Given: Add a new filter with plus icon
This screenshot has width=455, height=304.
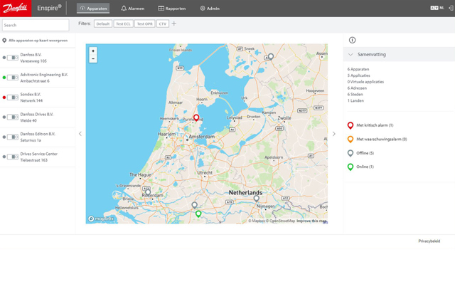Looking at the screenshot, I should pos(174,23).
